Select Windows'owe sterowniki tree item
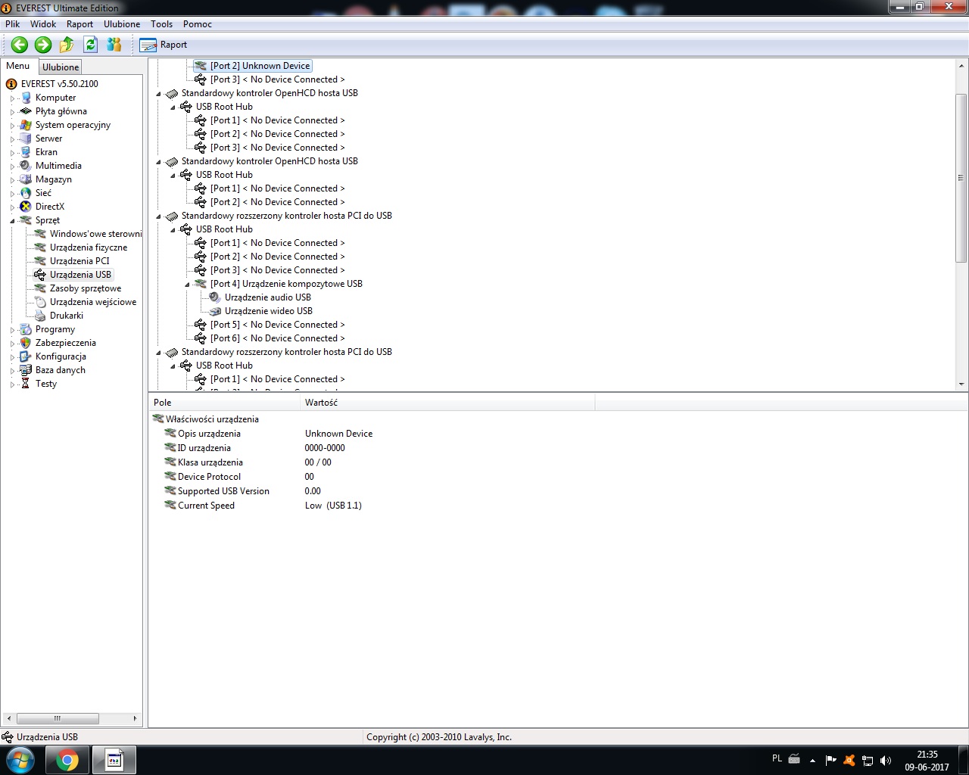Viewport: 969px width, 775px height. 95,234
